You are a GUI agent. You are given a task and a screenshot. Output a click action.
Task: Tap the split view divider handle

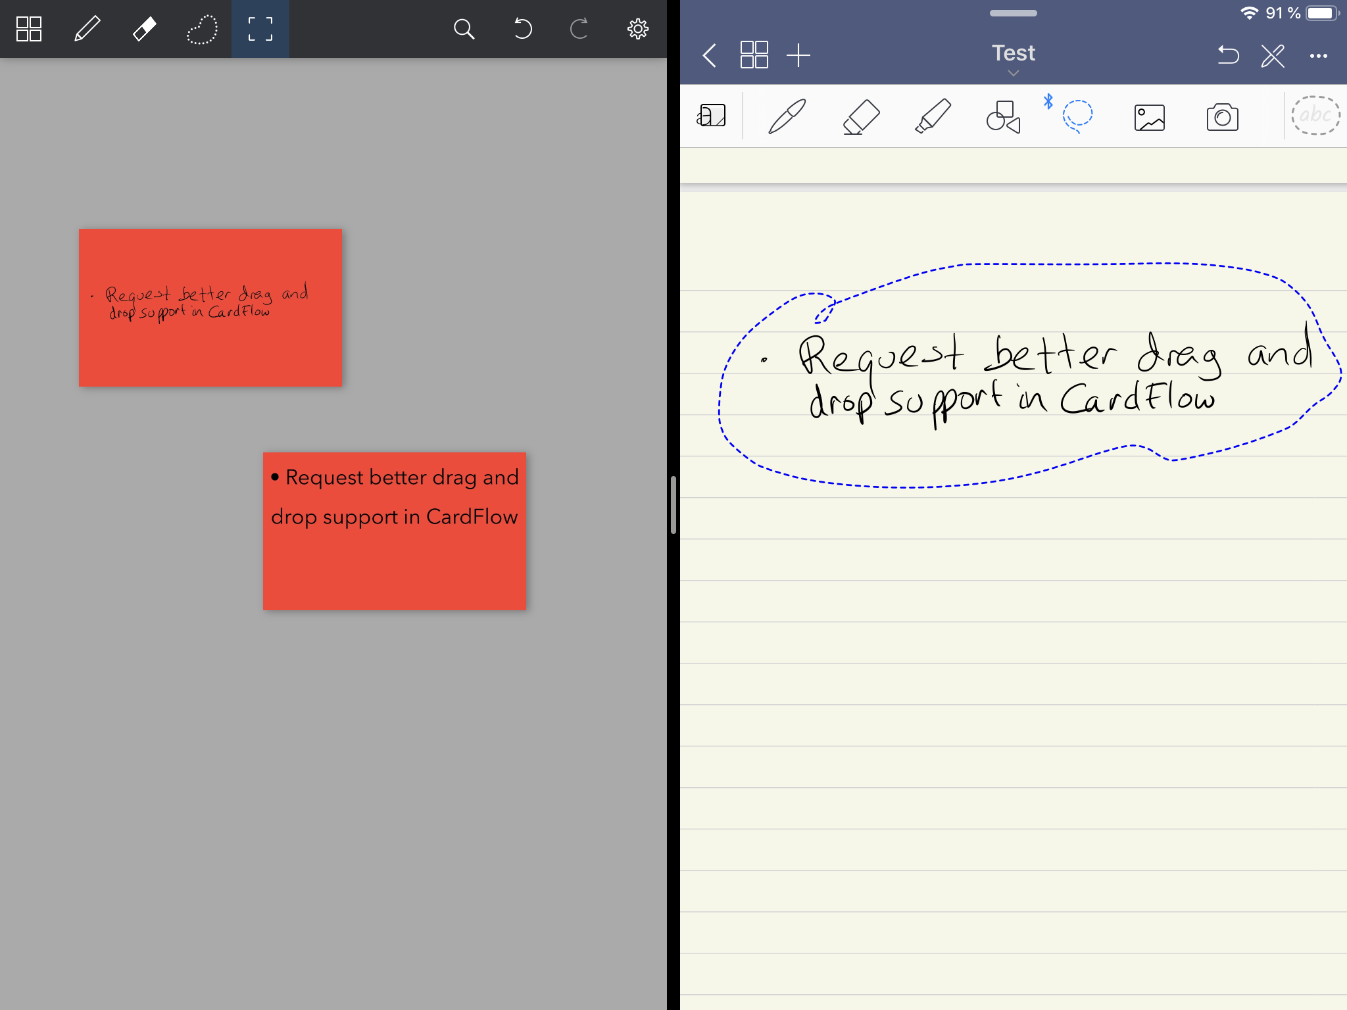point(673,505)
